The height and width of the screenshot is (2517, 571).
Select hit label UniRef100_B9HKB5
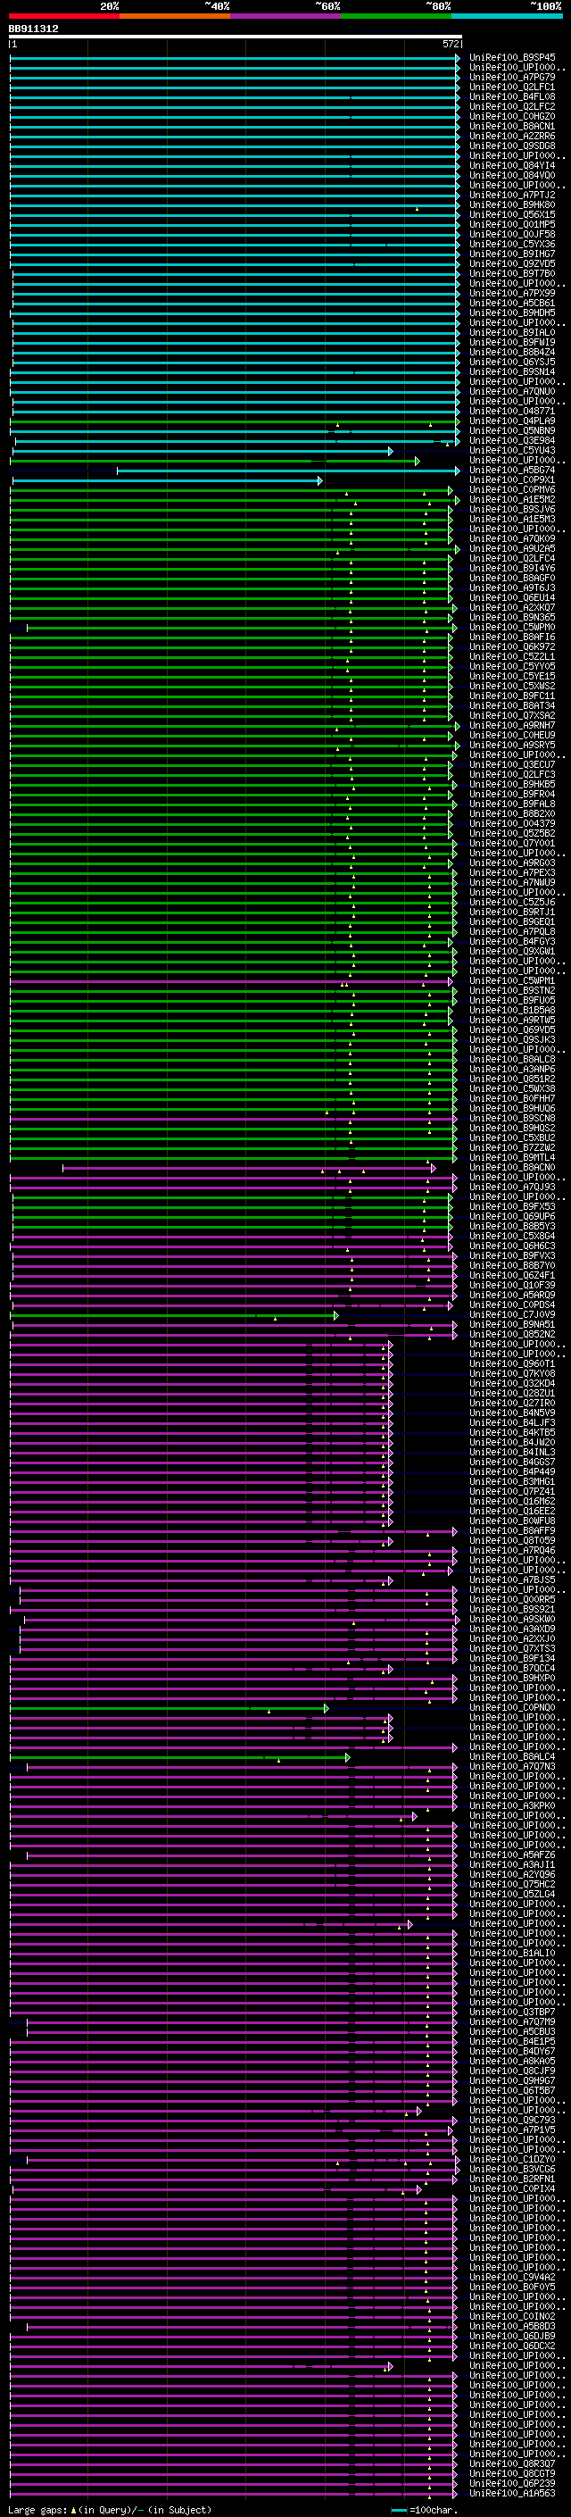click(x=511, y=785)
